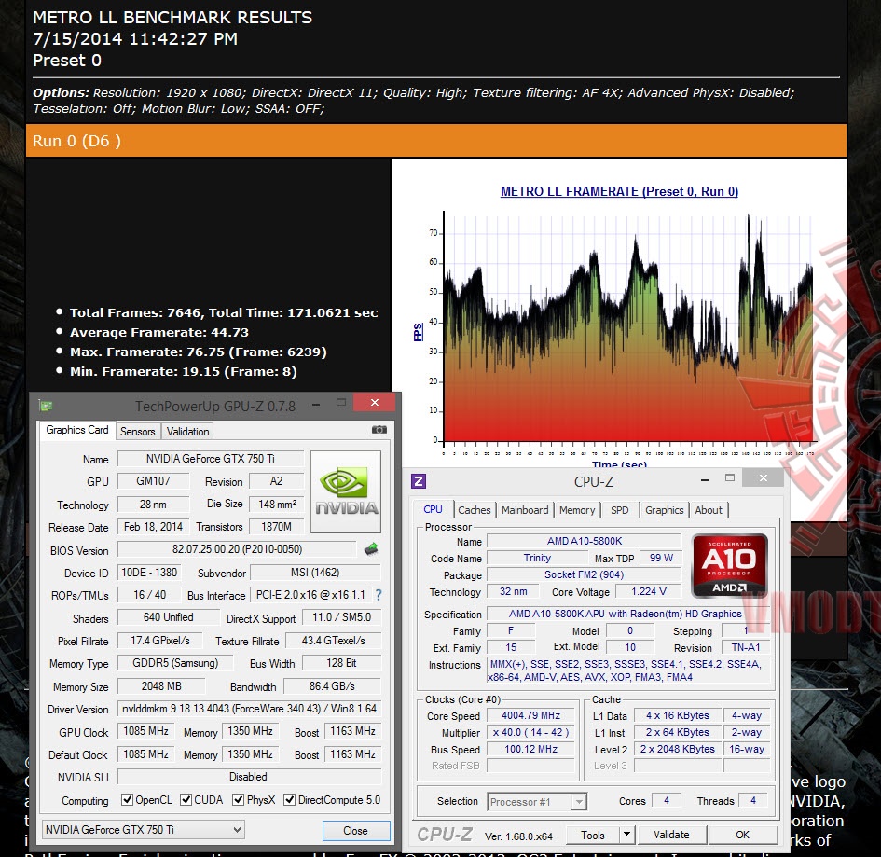Image resolution: width=881 pixels, height=857 pixels.
Task: Click the METRO LL FRAMERATE chart title link
Action: point(619,191)
